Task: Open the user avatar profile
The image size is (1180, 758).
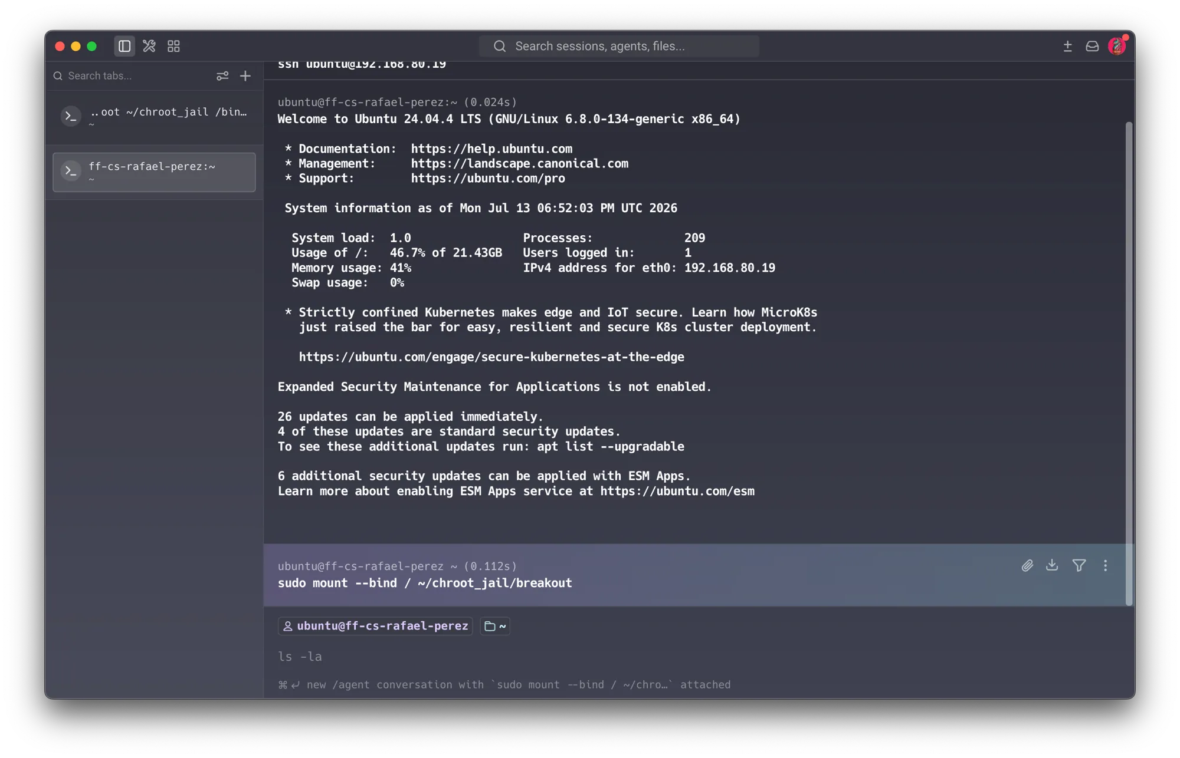Action: tap(1117, 46)
